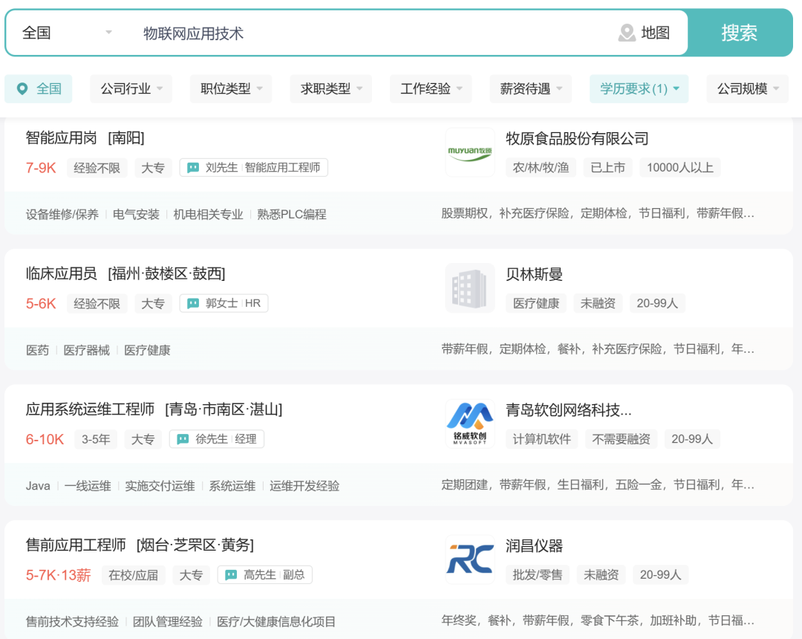The image size is (802, 639).
Task: Open the 工作经验 filter dropdown
Action: [x=430, y=89]
